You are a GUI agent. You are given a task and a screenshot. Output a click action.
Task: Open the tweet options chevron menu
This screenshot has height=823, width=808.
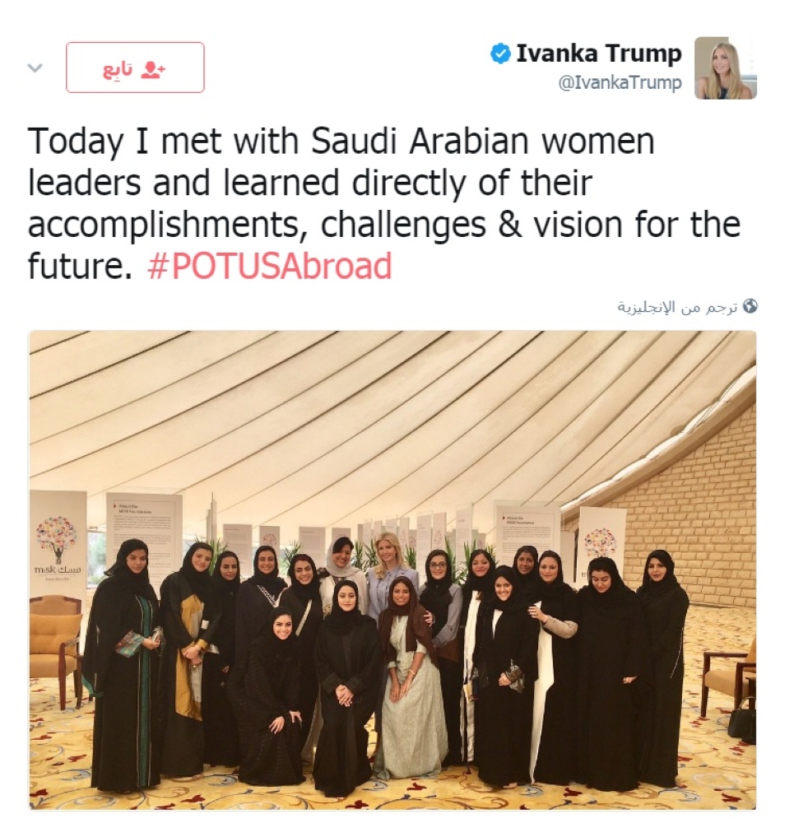[x=35, y=67]
